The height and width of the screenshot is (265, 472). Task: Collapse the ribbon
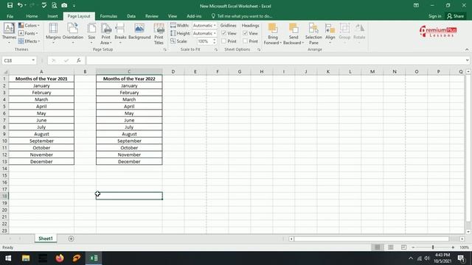(467, 49)
